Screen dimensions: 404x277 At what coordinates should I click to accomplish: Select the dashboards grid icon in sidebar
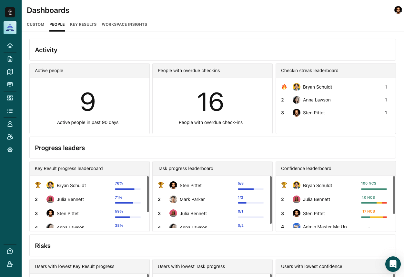pyautogui.click(x=10, y=98)
